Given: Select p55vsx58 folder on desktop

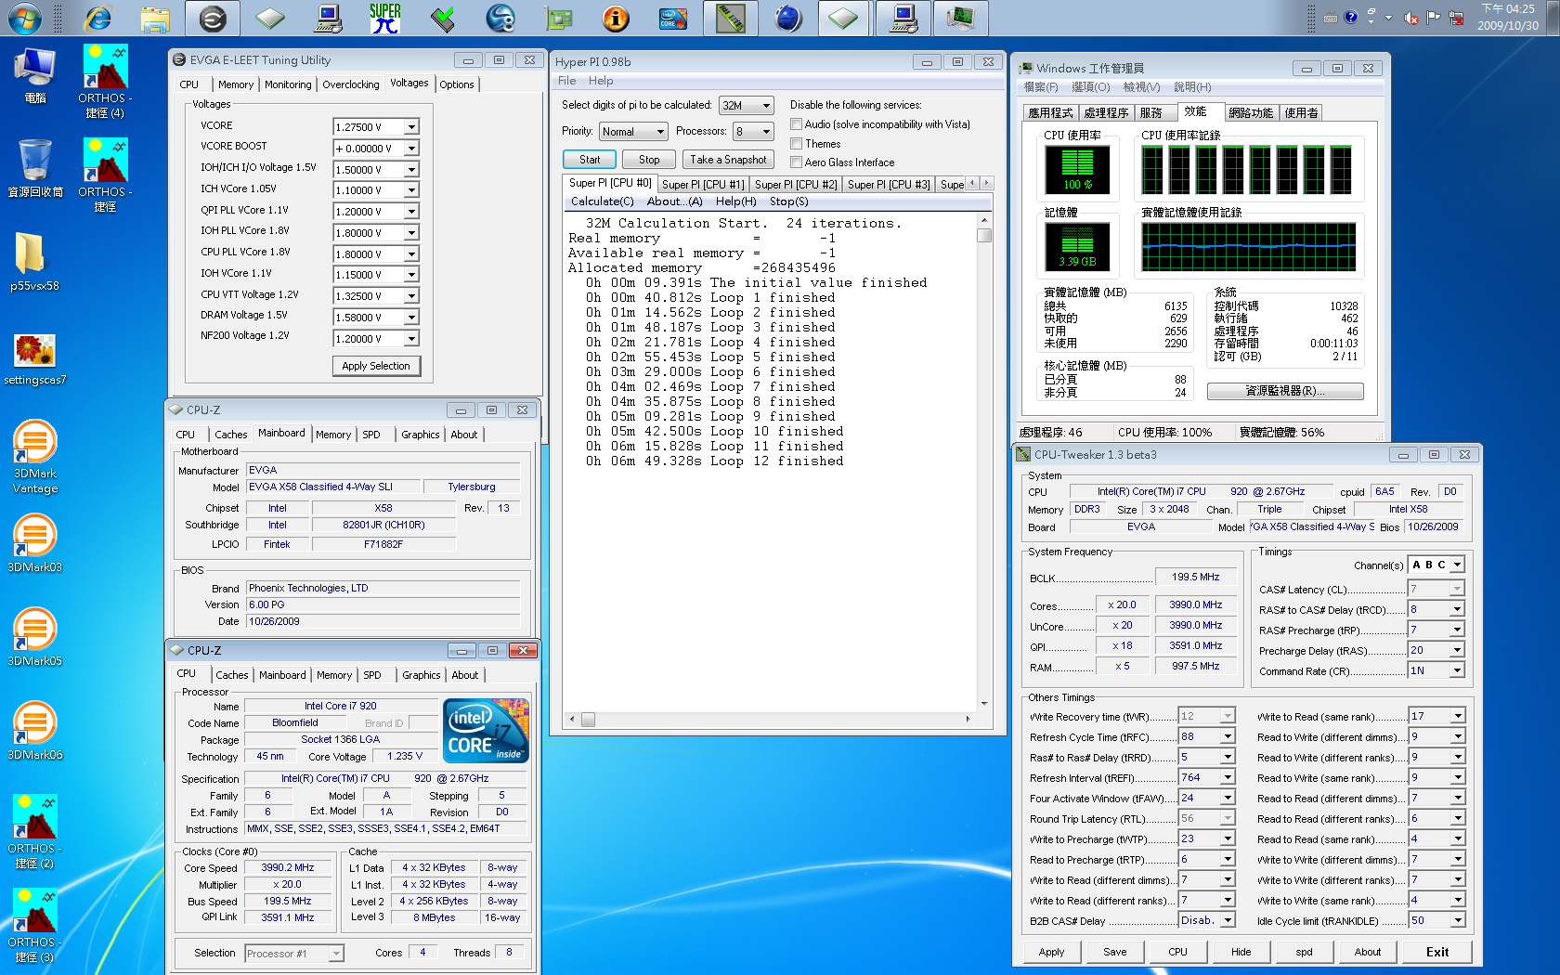Looking at the screenshot, I should (34, 261).
